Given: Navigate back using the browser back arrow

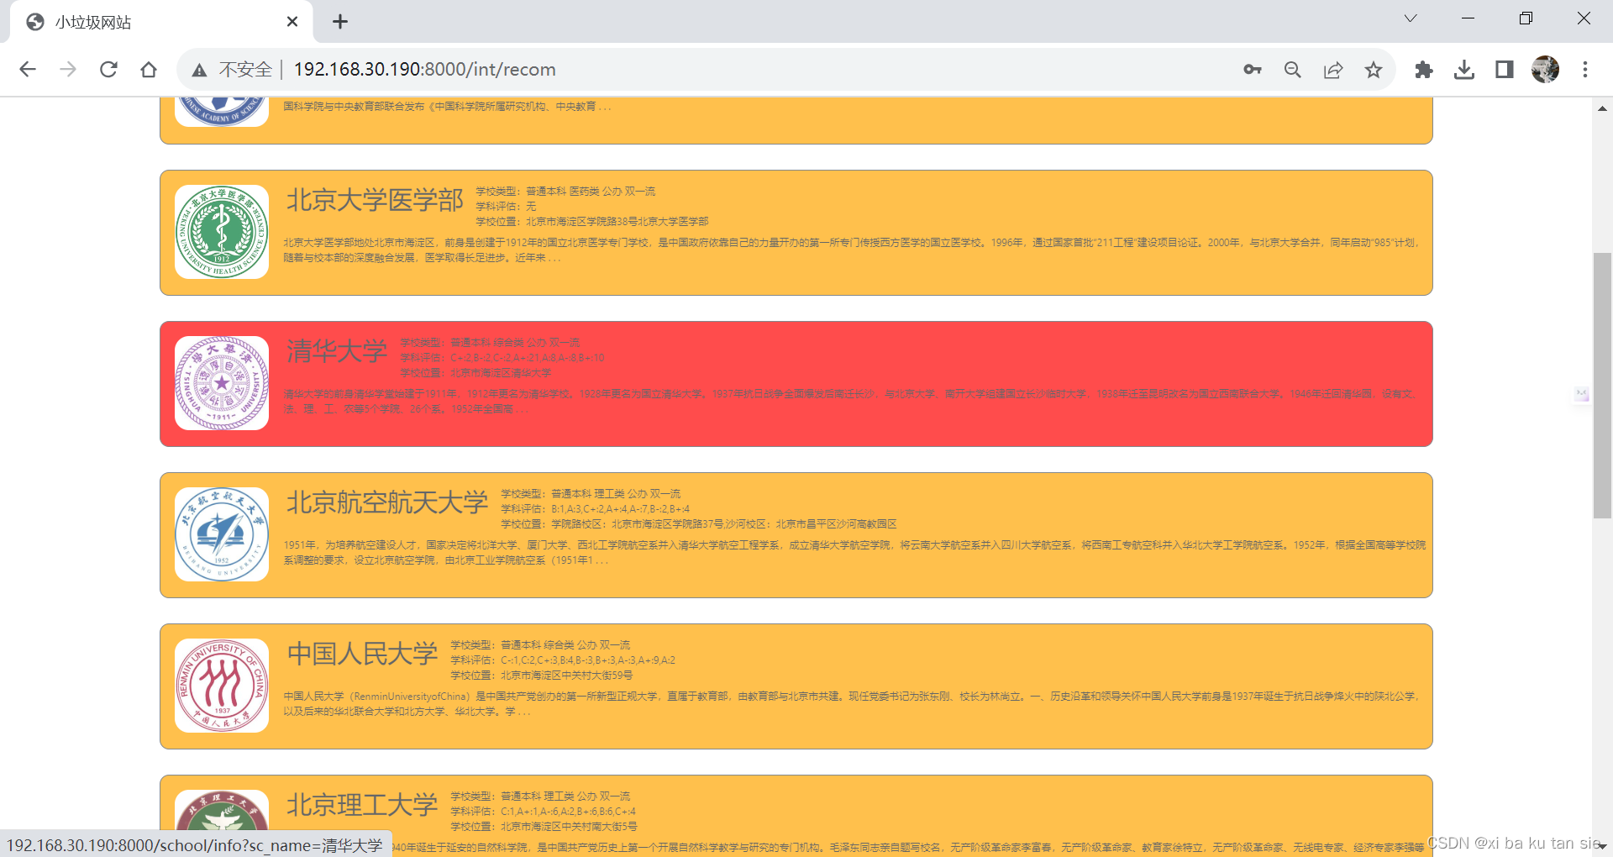Looking at the screenshot, I should coord(28,69).
